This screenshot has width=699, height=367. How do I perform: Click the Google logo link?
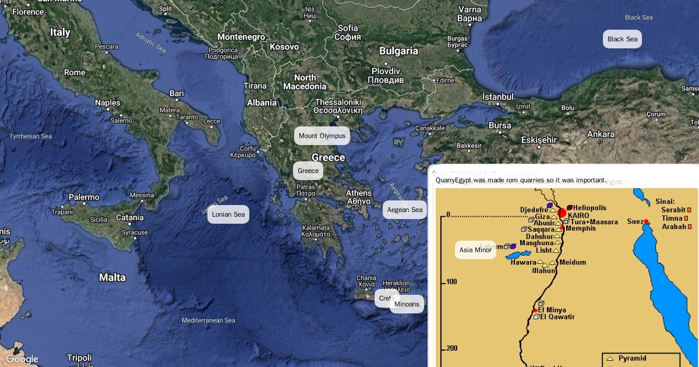pyautogui.click(x=22, y=359)
